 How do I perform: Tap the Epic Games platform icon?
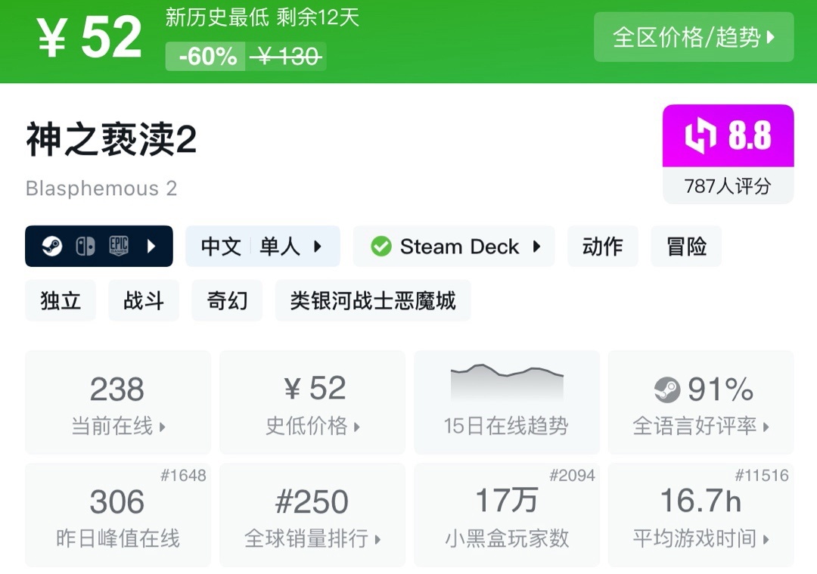coord(119,247)
